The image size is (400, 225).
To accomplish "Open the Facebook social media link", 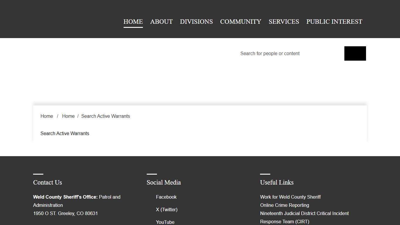I will click(166, 197).
